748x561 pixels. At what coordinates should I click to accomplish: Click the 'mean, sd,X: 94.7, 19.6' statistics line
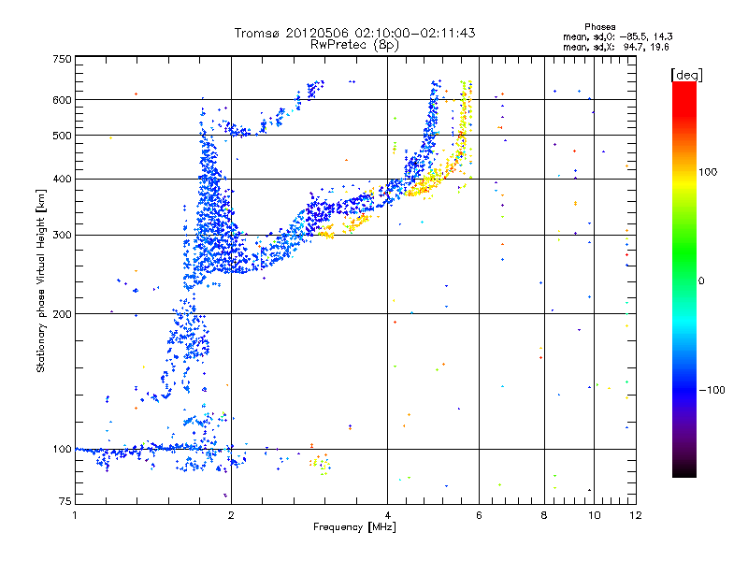click(616, 47)
